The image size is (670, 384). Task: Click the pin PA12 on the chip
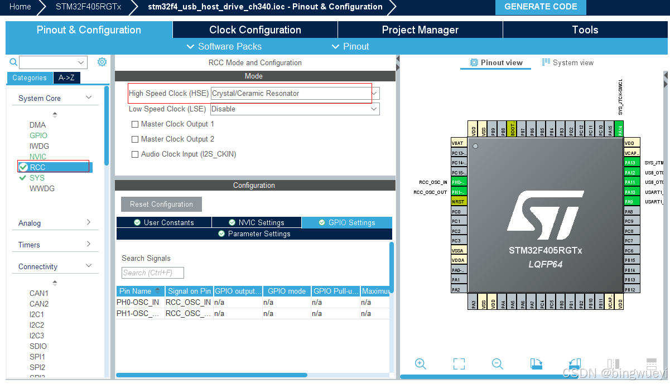632,172
